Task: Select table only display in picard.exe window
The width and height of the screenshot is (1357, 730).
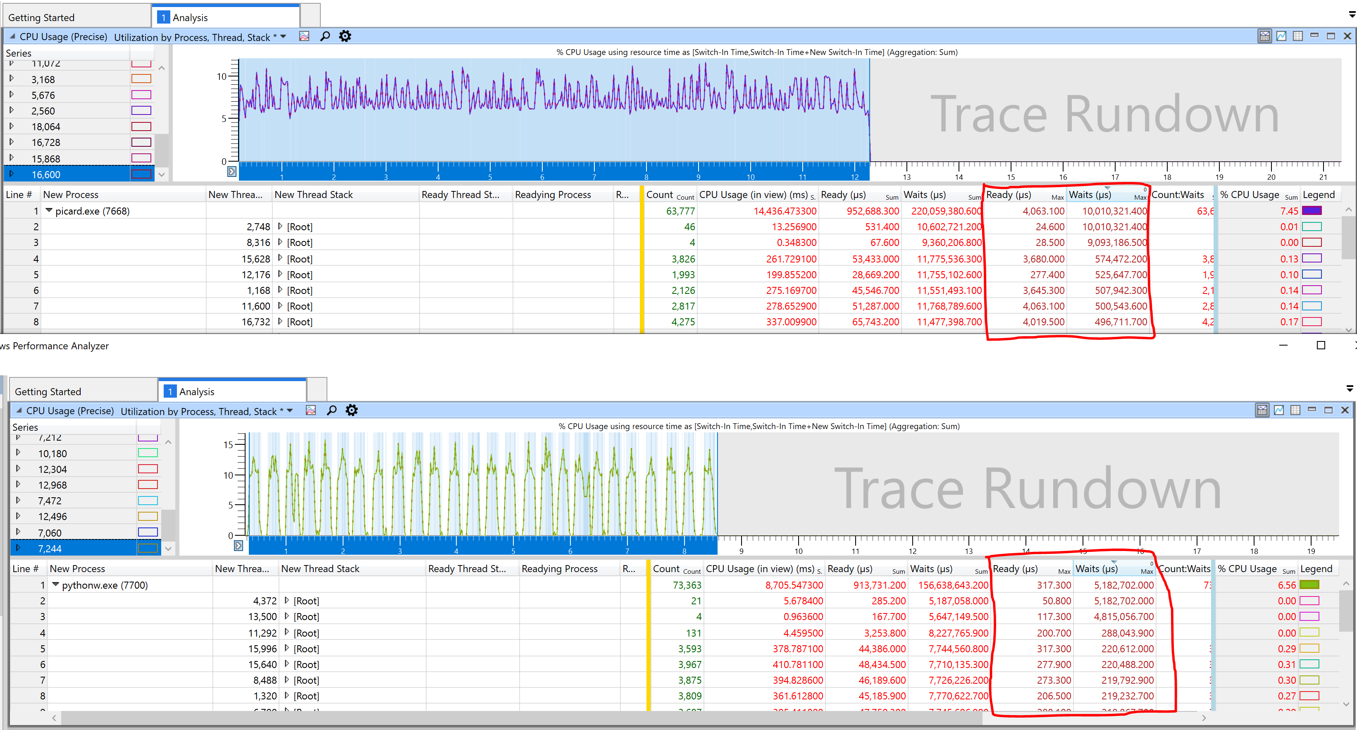Action: 1298,36
